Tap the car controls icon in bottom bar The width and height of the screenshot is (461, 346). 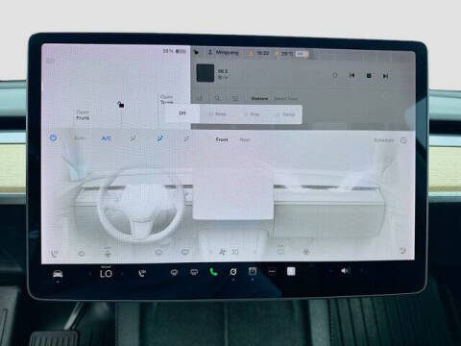[x=58, y=274]
